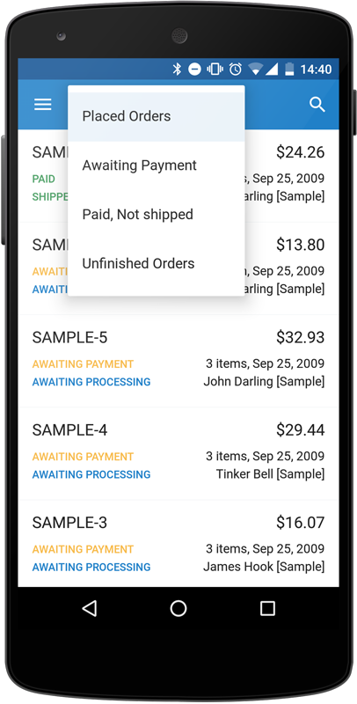The width and height of the screenshot is (357, 704).
Task: Choose Awaiting Payment from the dropdown
Action: click(x=156, y=165)
